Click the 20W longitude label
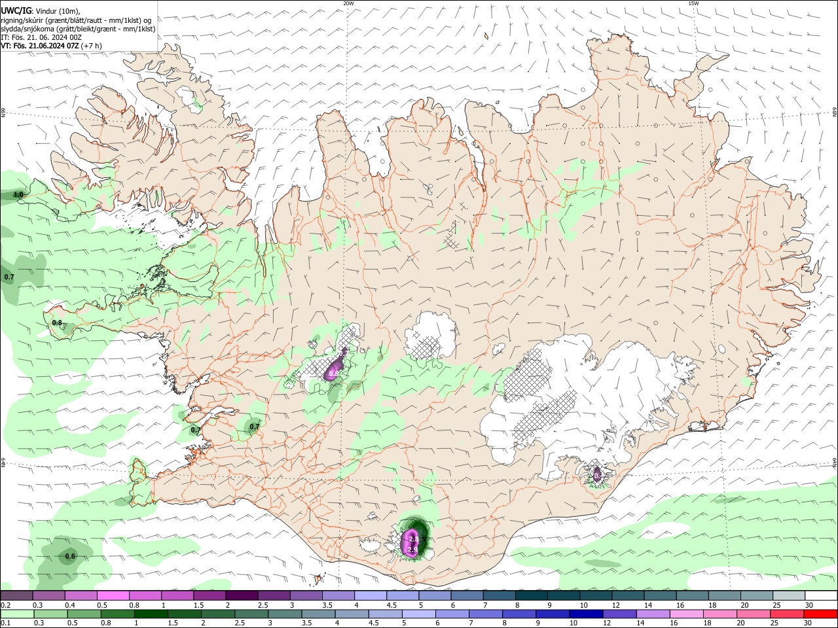 [348, 3]
